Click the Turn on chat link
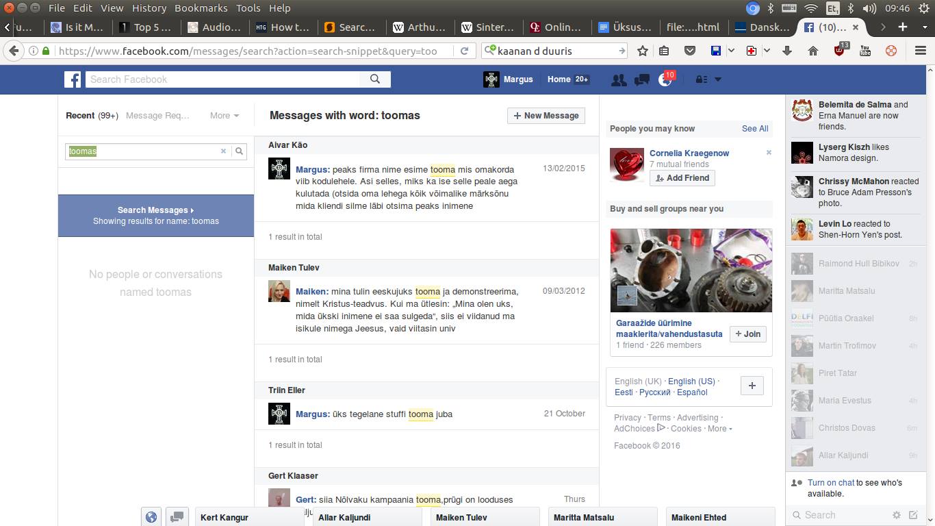Viewport: 935px width, 526px height. (x=831, y=483)
